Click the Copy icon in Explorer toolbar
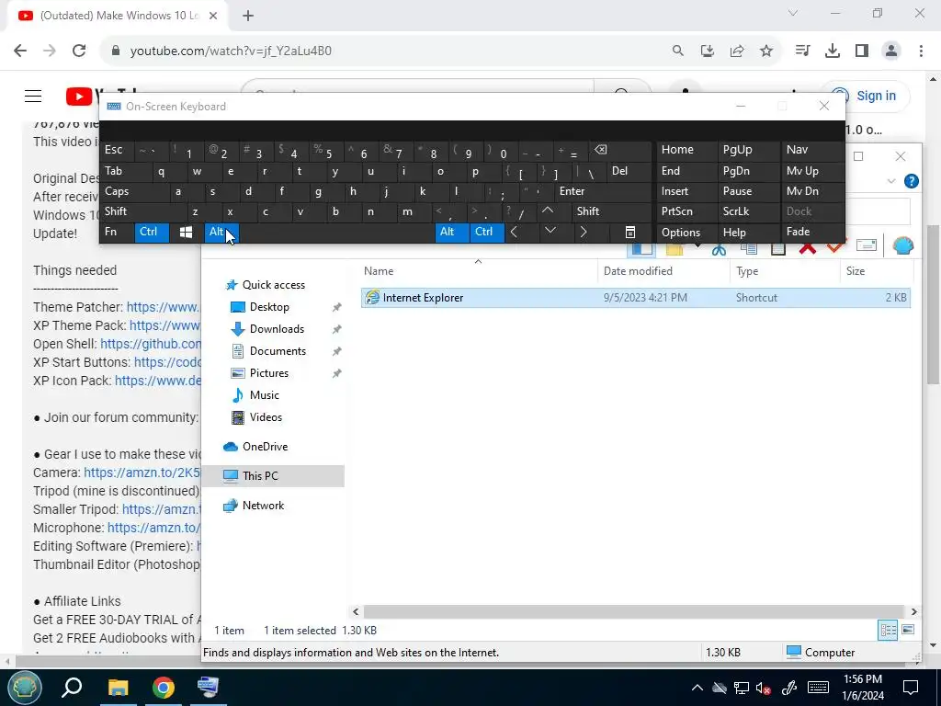This screenshot has height=706, width=941. (x=748, y=248)
